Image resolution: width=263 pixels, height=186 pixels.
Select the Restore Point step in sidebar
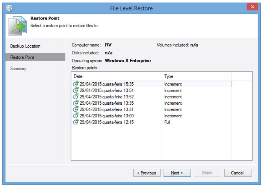coord(22,57)
